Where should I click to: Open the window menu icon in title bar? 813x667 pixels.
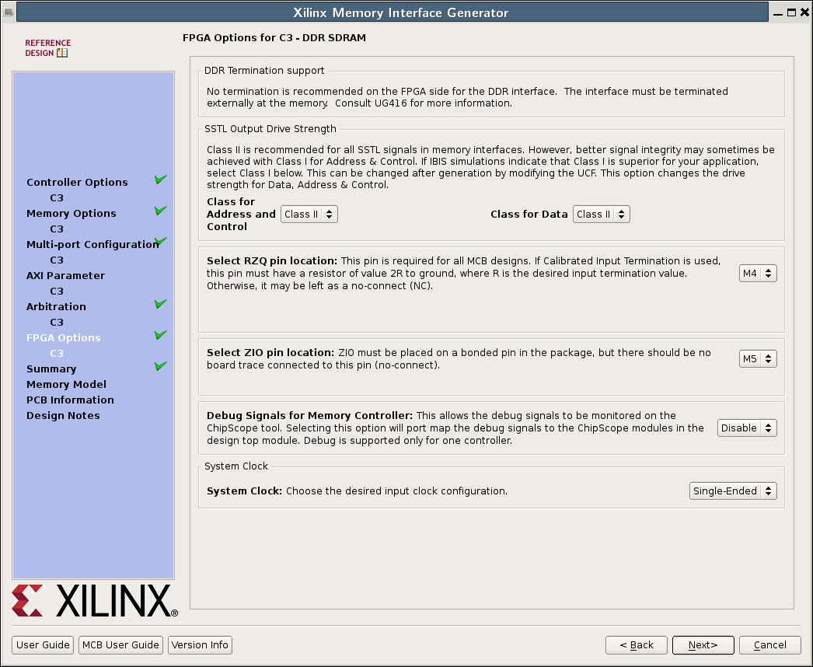pyautogui.click(x=9, y=12)
